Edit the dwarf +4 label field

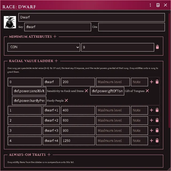pos(51,141)
